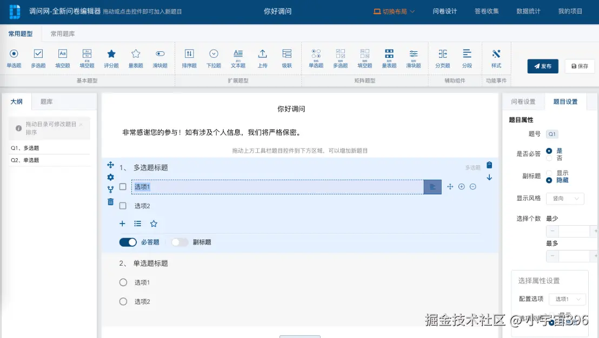Delete question 1 with trash icon
This screenshot has width=599, height=338.
pyautogui.click(x=110, y=202)
